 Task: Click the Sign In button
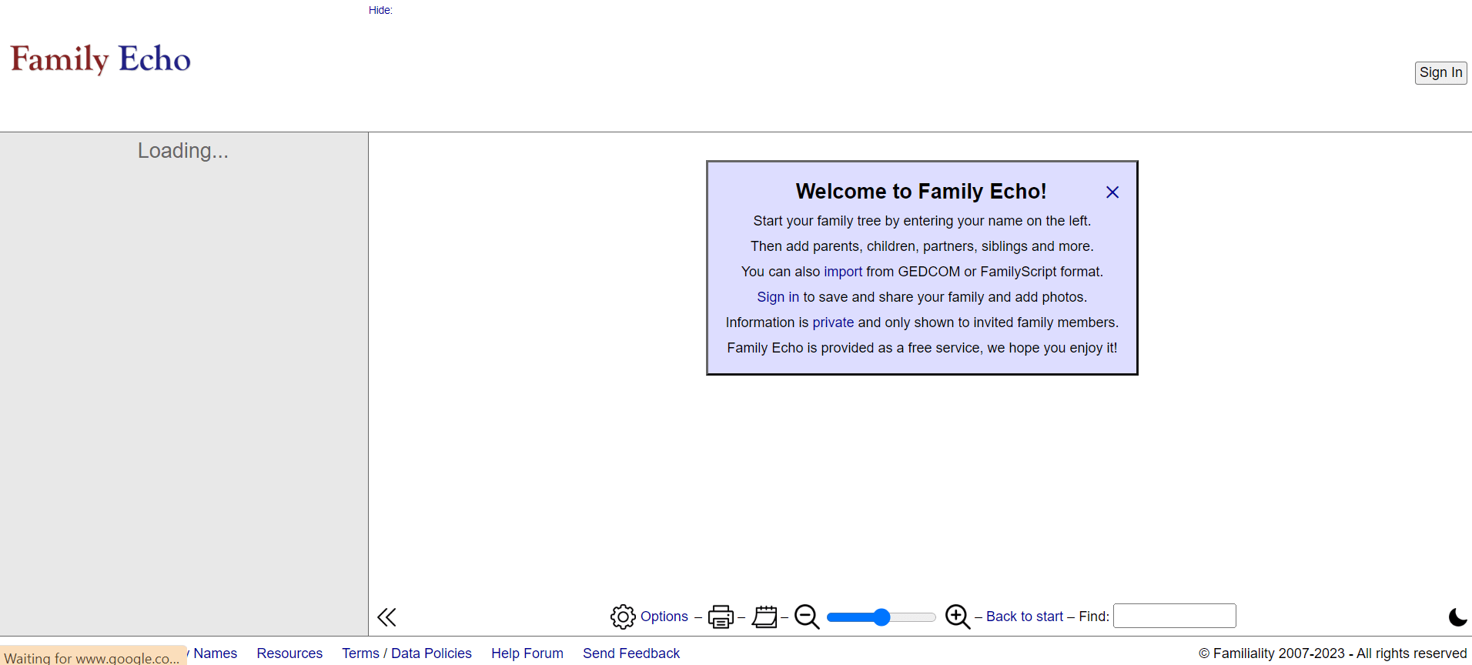pos(1440,72)
